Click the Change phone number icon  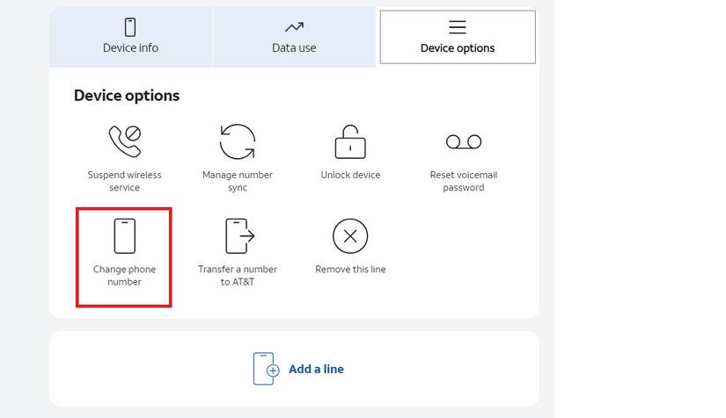pyautogui.click(x=124, y=235)
